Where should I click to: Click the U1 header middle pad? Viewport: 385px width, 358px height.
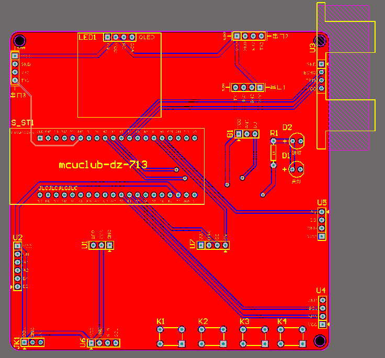click(101, 245)
